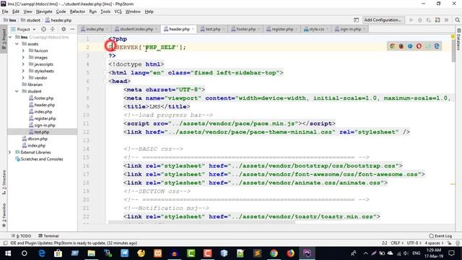This screenshot has height=260, width=462.
Task: Click the inspection status indicator above scrollbar
Action: point(453,37)
